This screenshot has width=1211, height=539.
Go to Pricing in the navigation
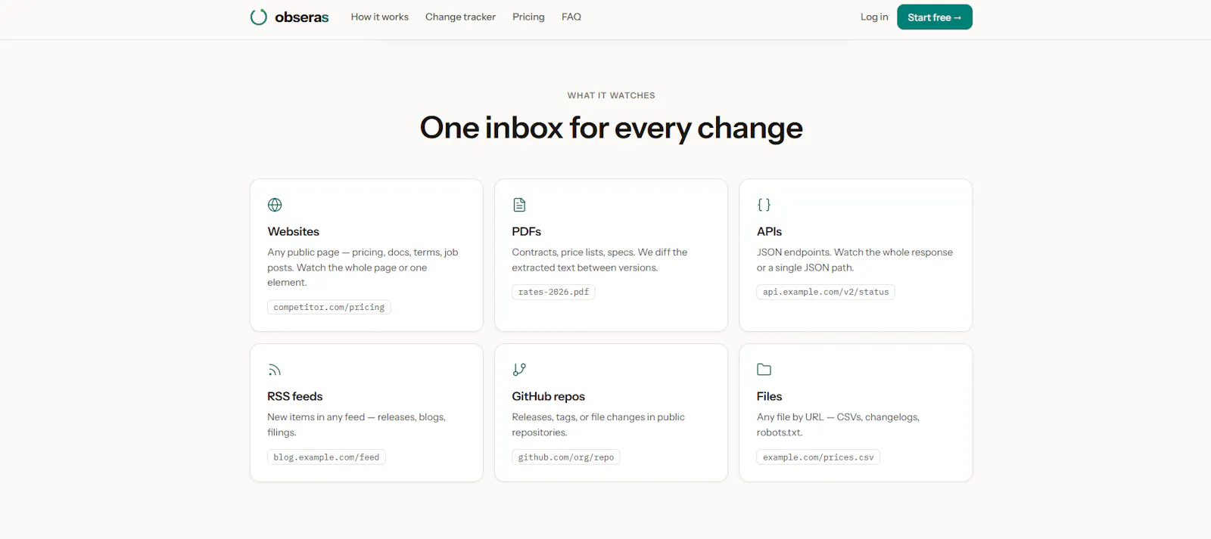click(x=528, y=17)
